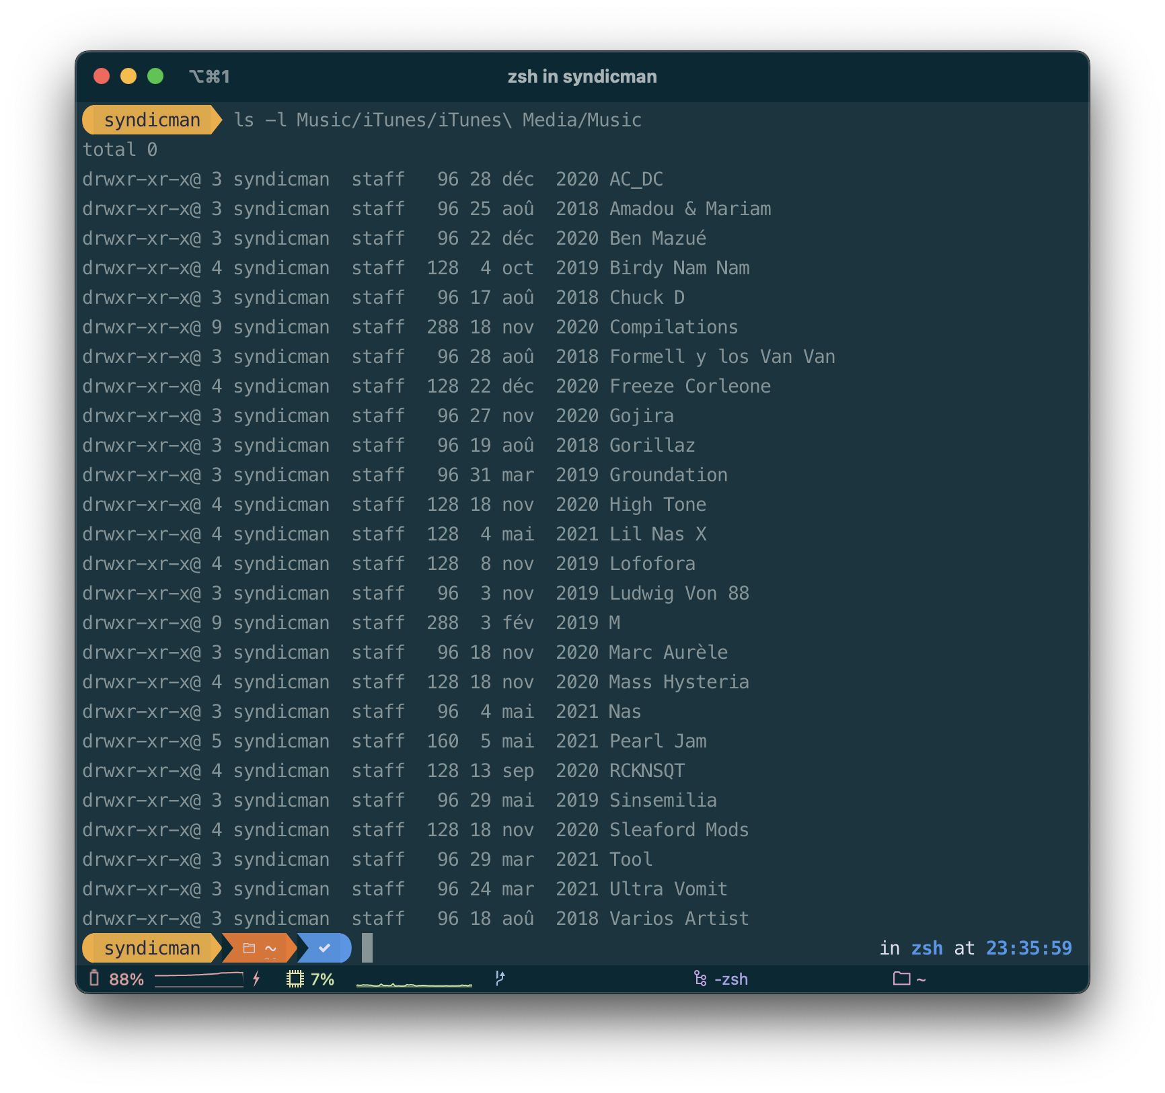1165x1093 pixels.
Task: Click the yellow minimize window button
Action: point(128,76)
